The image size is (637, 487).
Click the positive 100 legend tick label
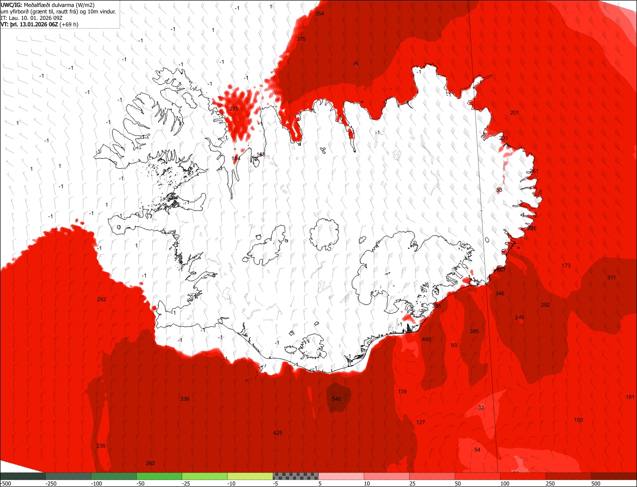pos(504,484)
